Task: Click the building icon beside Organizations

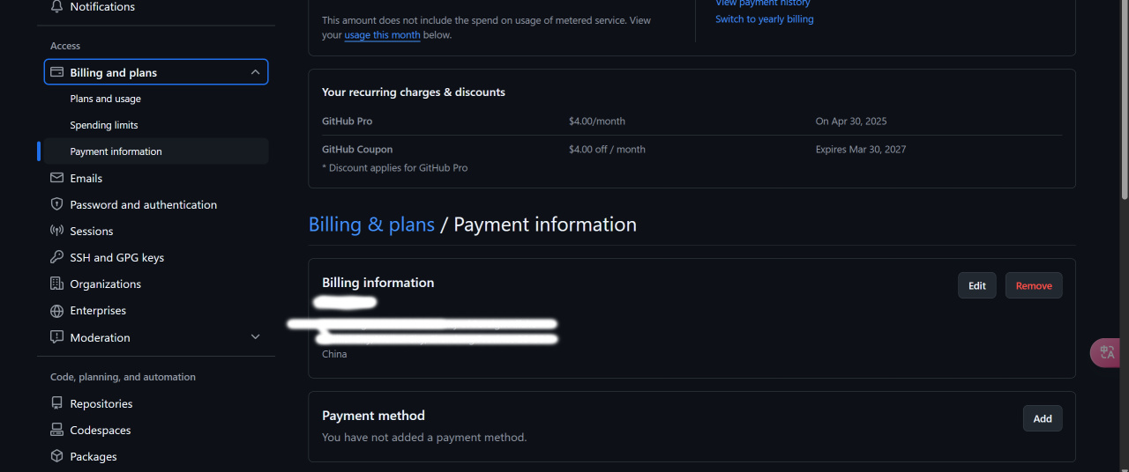Action: [x=56, y=284]
